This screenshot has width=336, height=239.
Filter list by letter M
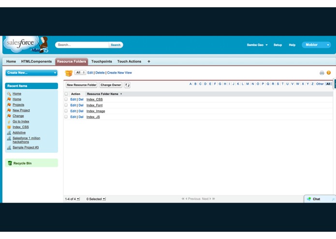point(248,84)
